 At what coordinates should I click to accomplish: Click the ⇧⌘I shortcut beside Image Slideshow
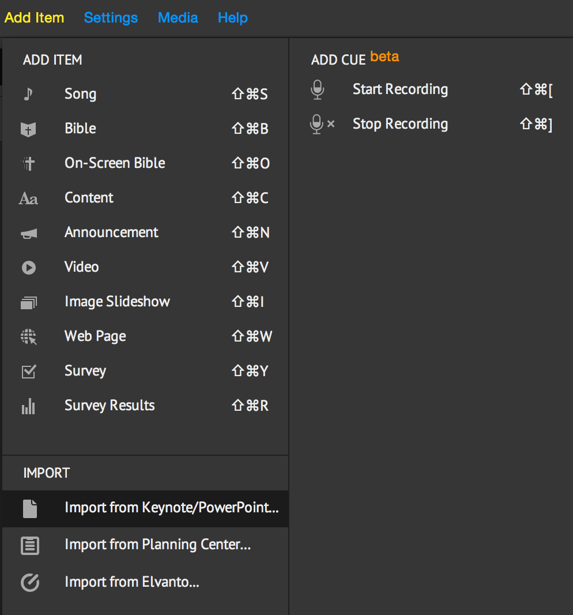[248, 302]
